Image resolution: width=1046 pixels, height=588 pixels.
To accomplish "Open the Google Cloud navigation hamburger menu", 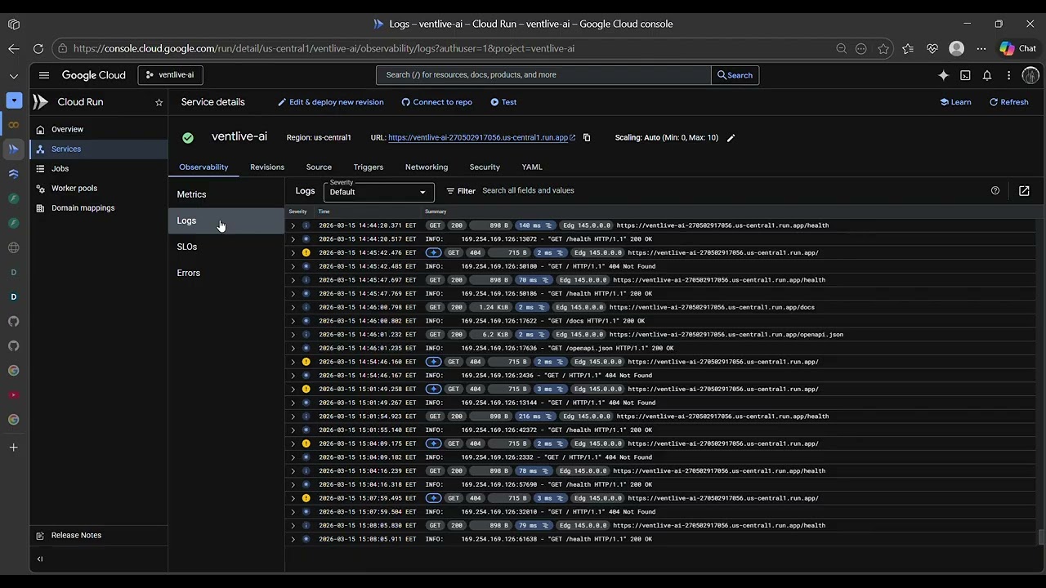I will (x=44, y=75).
